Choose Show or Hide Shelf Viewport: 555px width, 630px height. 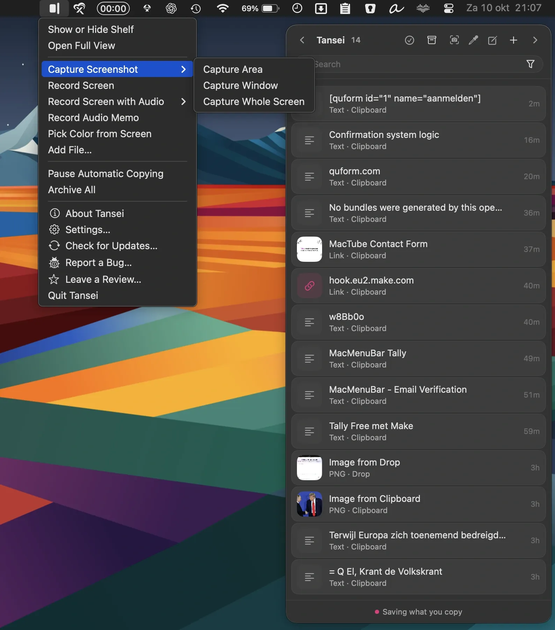pyautogui.click(x=117, y=29)
